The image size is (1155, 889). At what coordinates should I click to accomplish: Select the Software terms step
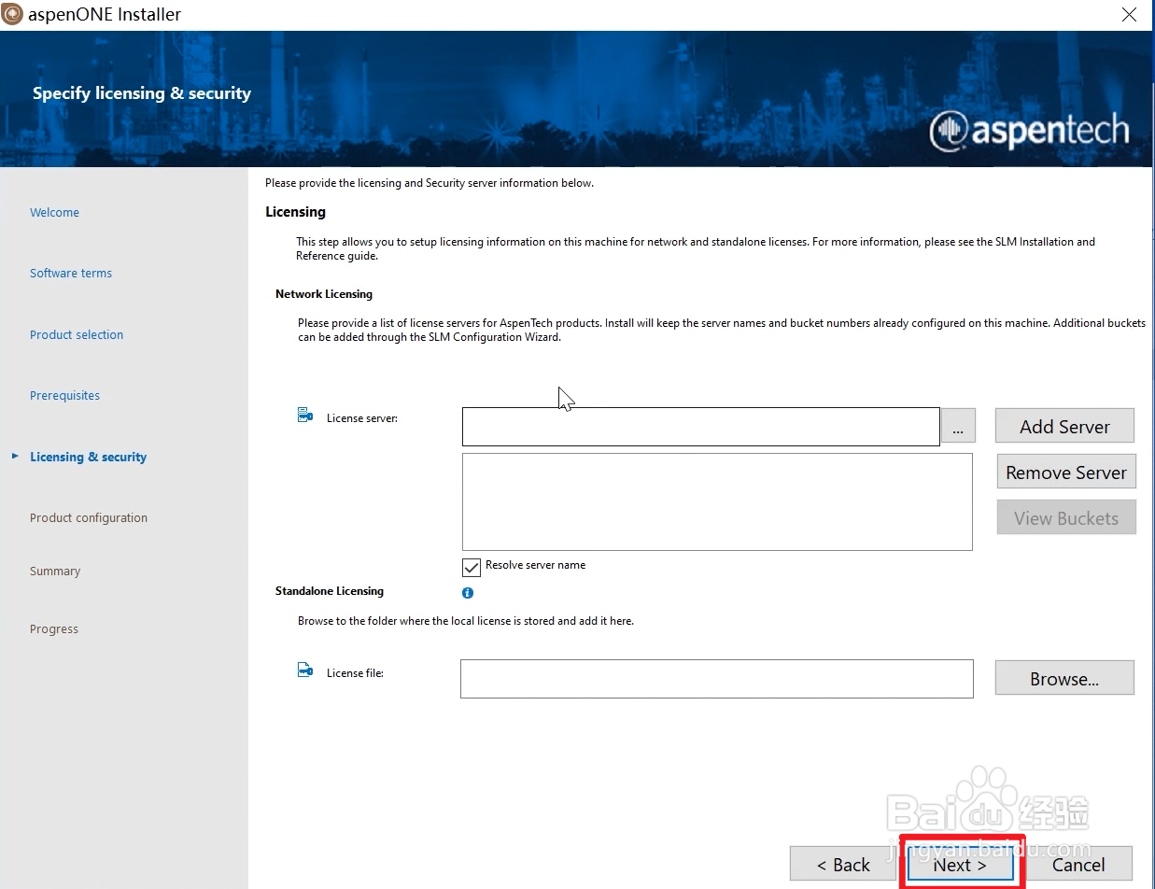pos(71,274)
